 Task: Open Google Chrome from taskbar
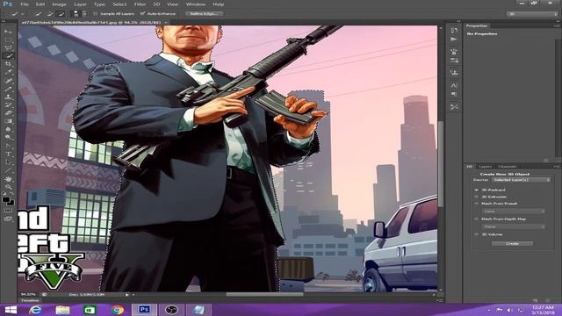(x=117, y=310)
